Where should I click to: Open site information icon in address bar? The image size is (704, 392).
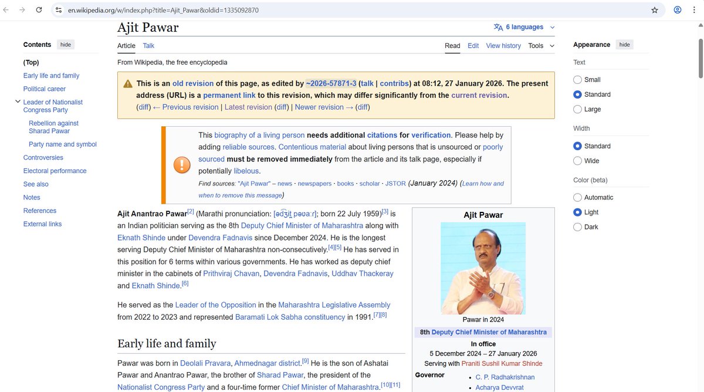point(58,10)
